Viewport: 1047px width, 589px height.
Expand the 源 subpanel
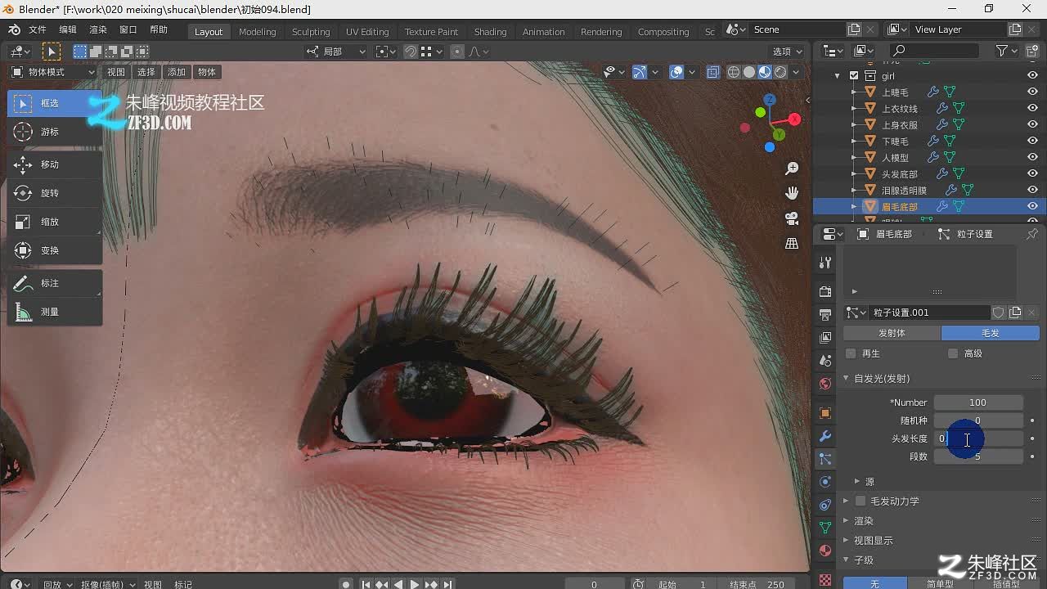click(857, 482)
